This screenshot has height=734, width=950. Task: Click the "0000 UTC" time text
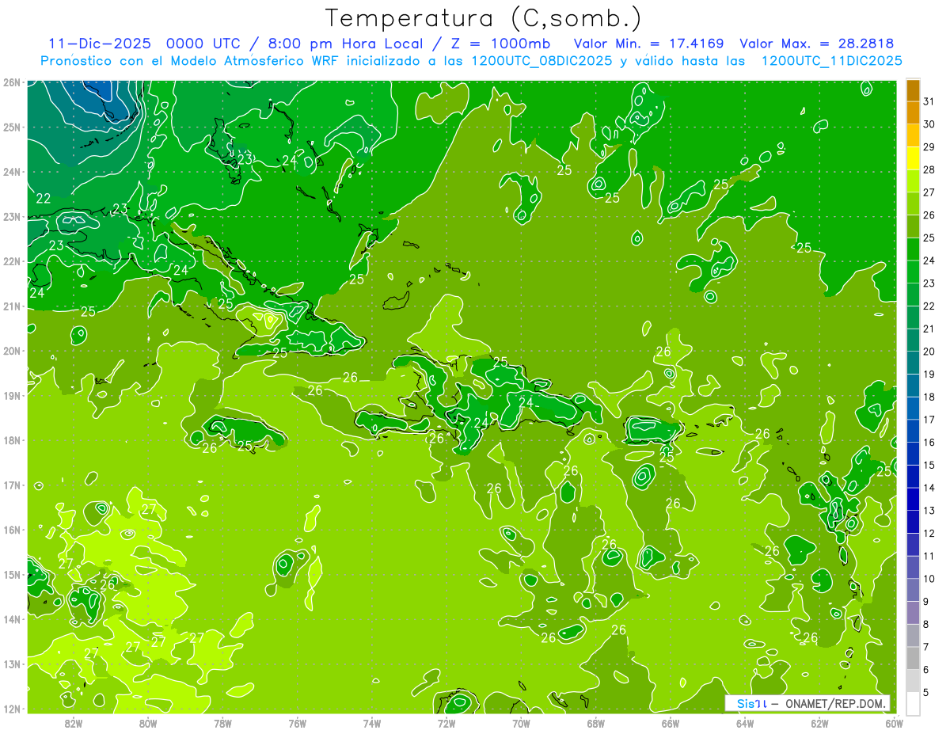coord(206,44)
